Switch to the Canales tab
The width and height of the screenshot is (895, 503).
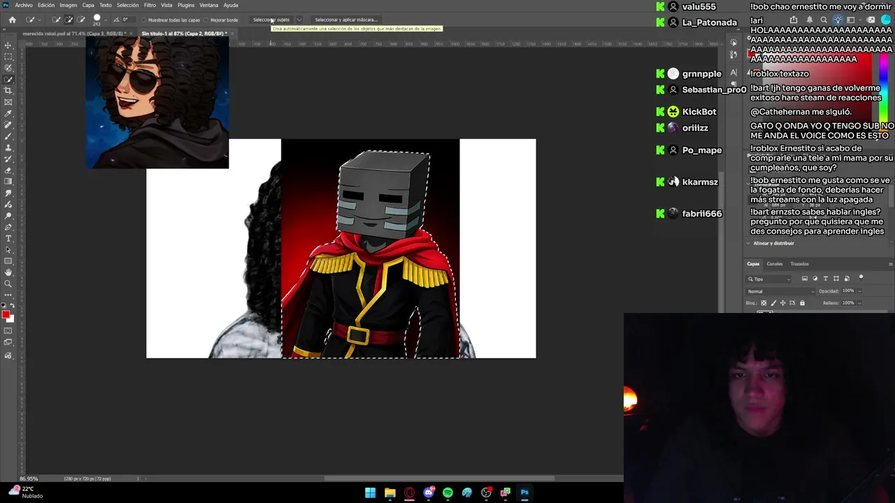coord(775,264)
